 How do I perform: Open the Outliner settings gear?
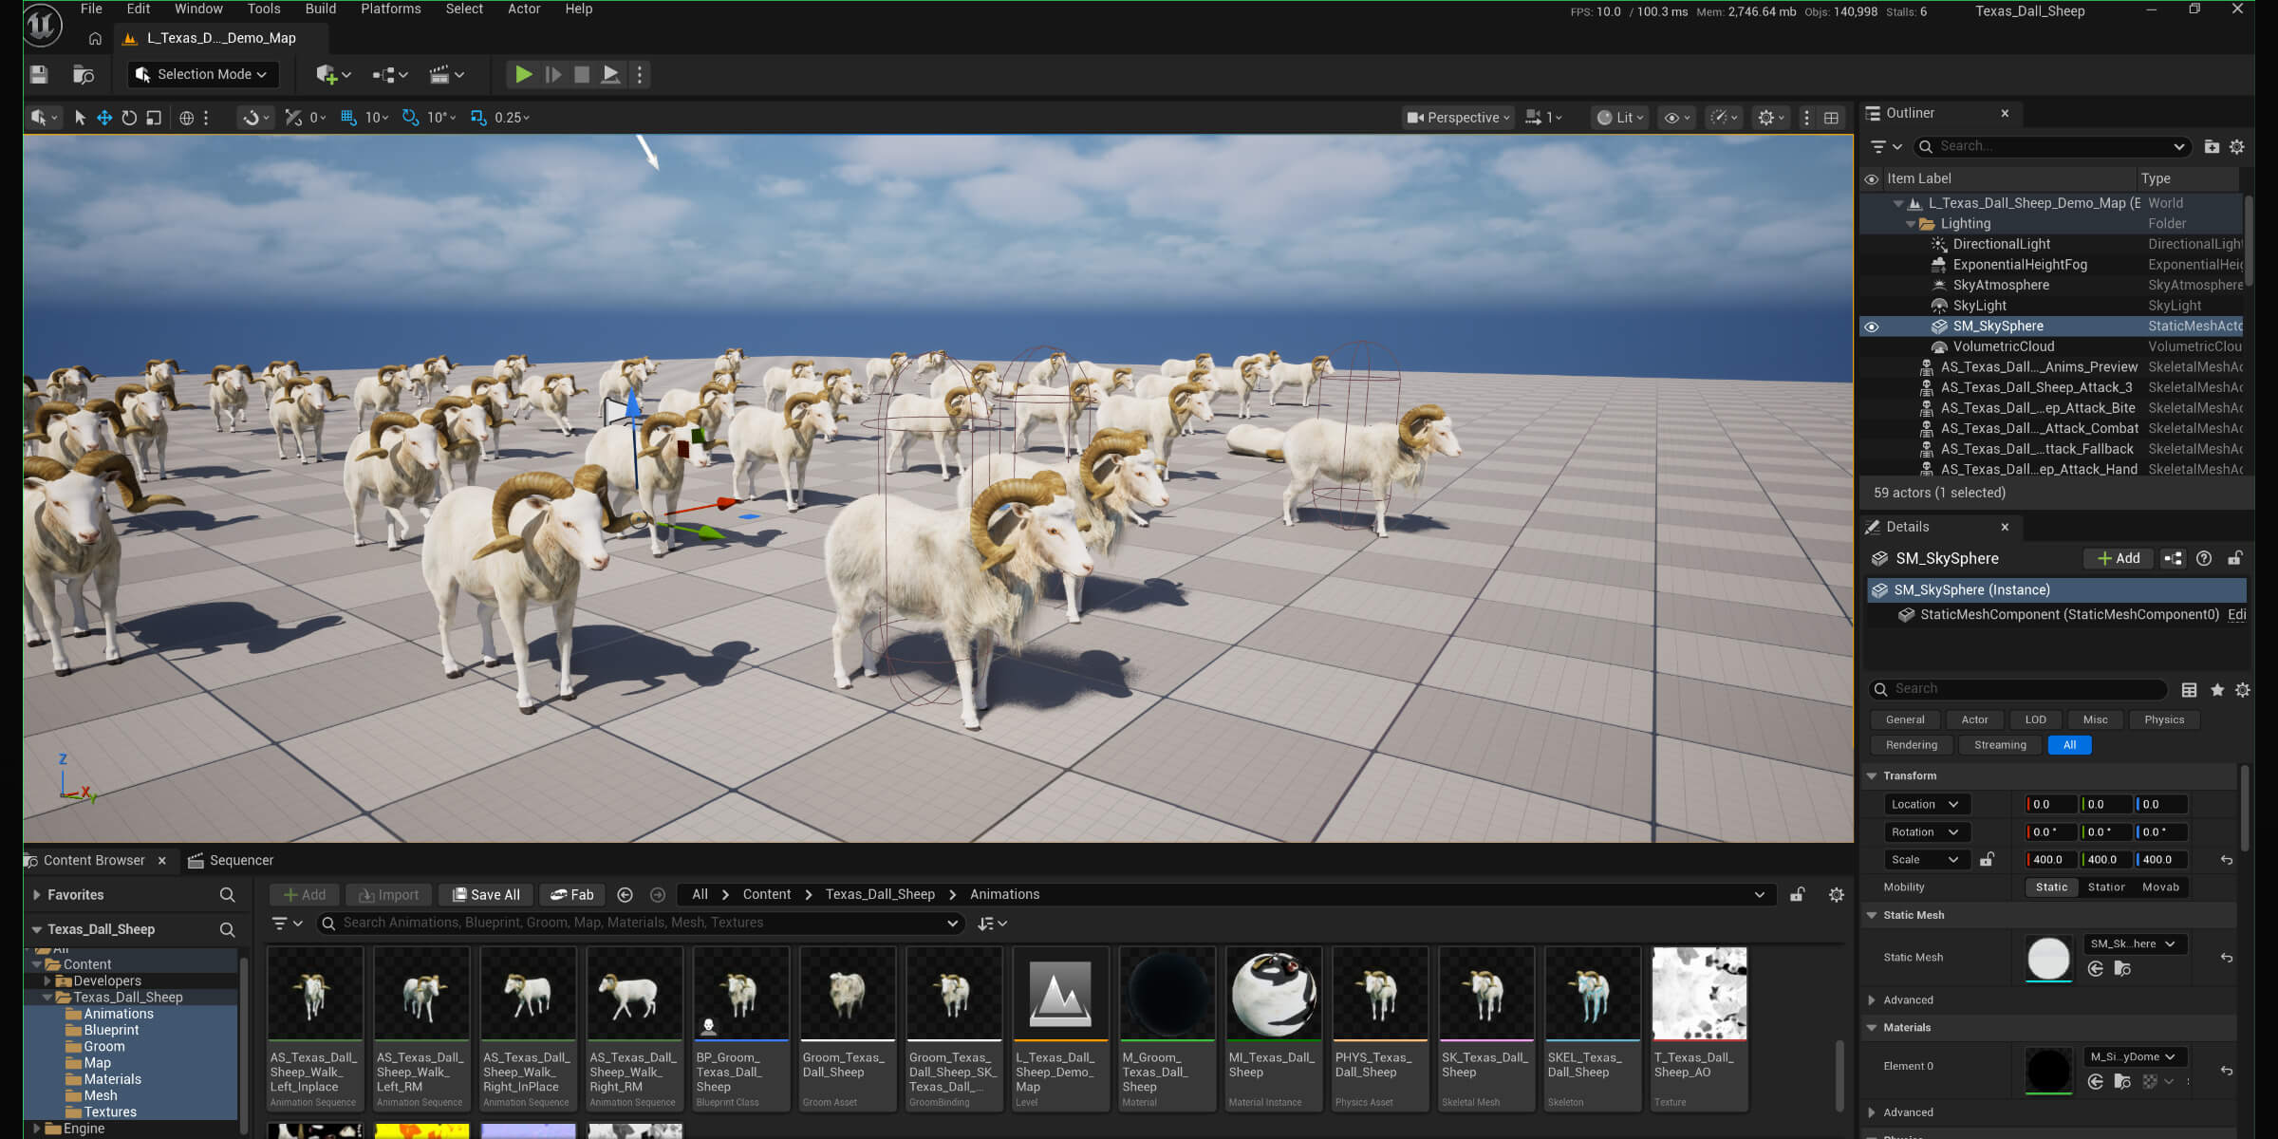(x=2237, y=146)
